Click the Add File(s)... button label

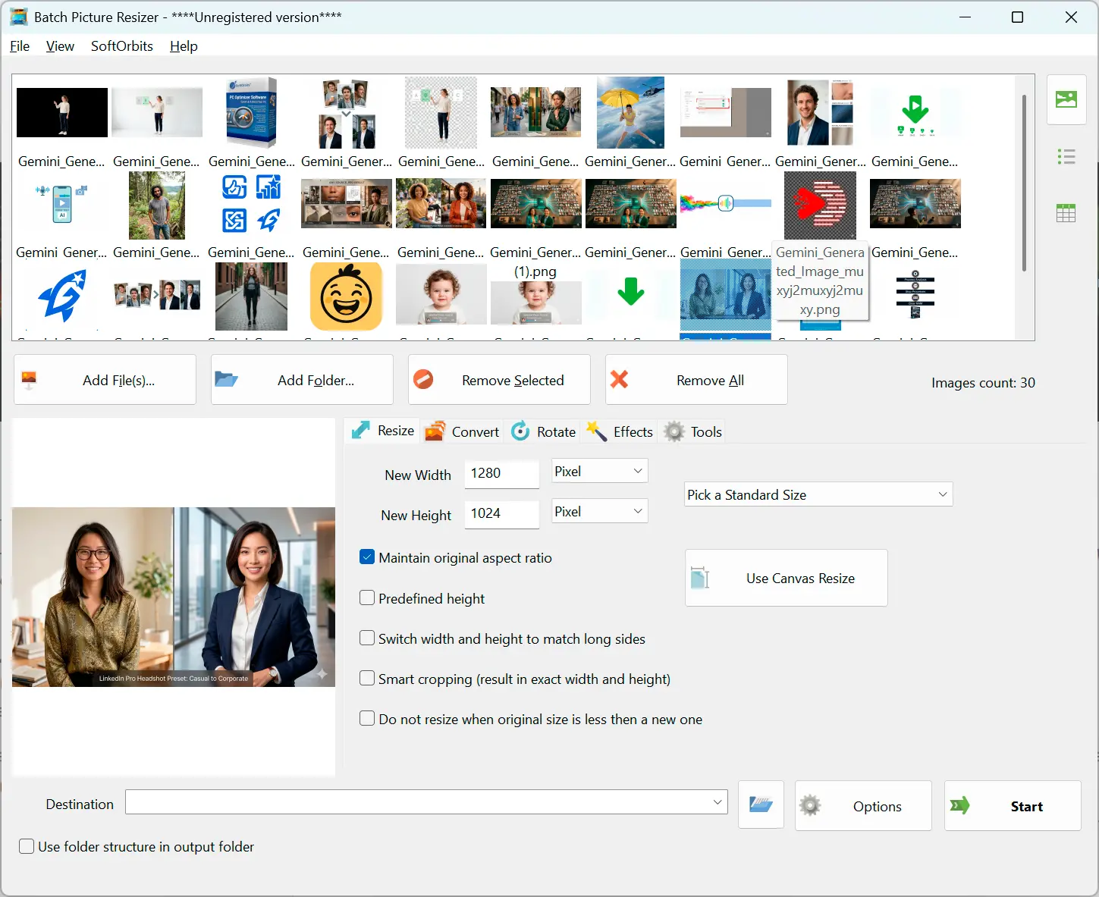[x=118, y=381]
